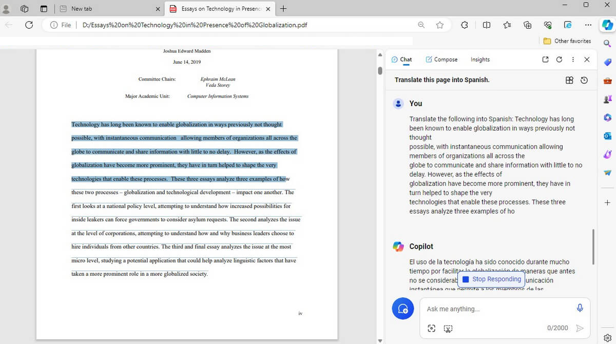Open the Collections icon

pos(527,25)
